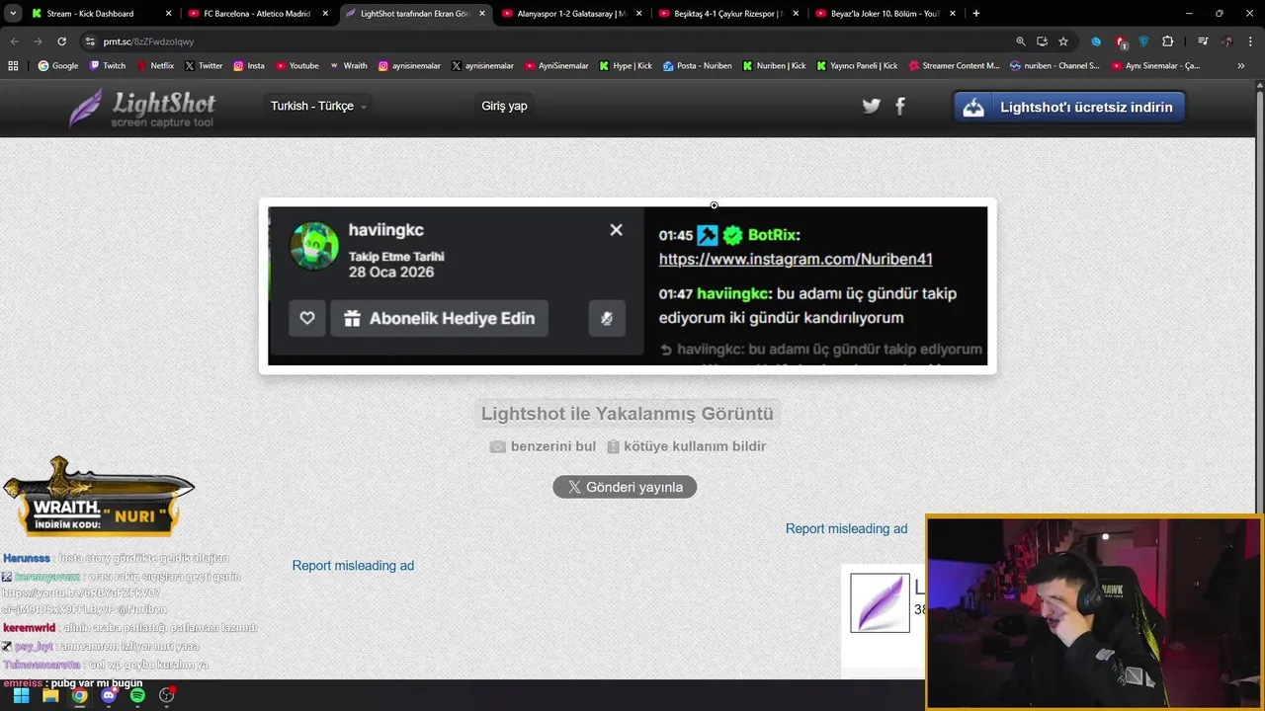This screenshot has height=711, width=1265.
Task: Click the LightShot Twitter bird icon
Action: [x=871, y=107]
